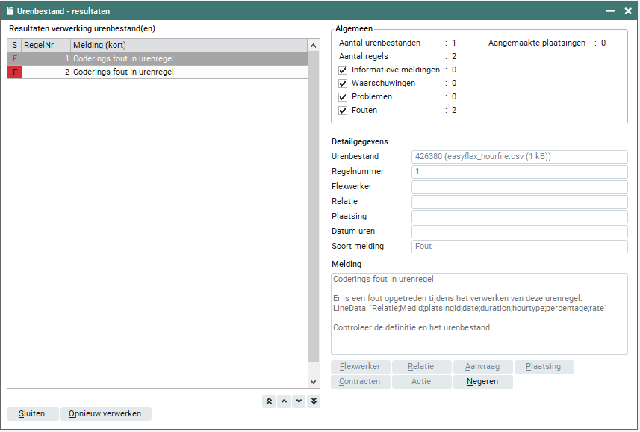This screenshot has height=432, width=640.
Task: Uncheck Informatieve meldingen checkbox
Action: [x=344, y=70]
